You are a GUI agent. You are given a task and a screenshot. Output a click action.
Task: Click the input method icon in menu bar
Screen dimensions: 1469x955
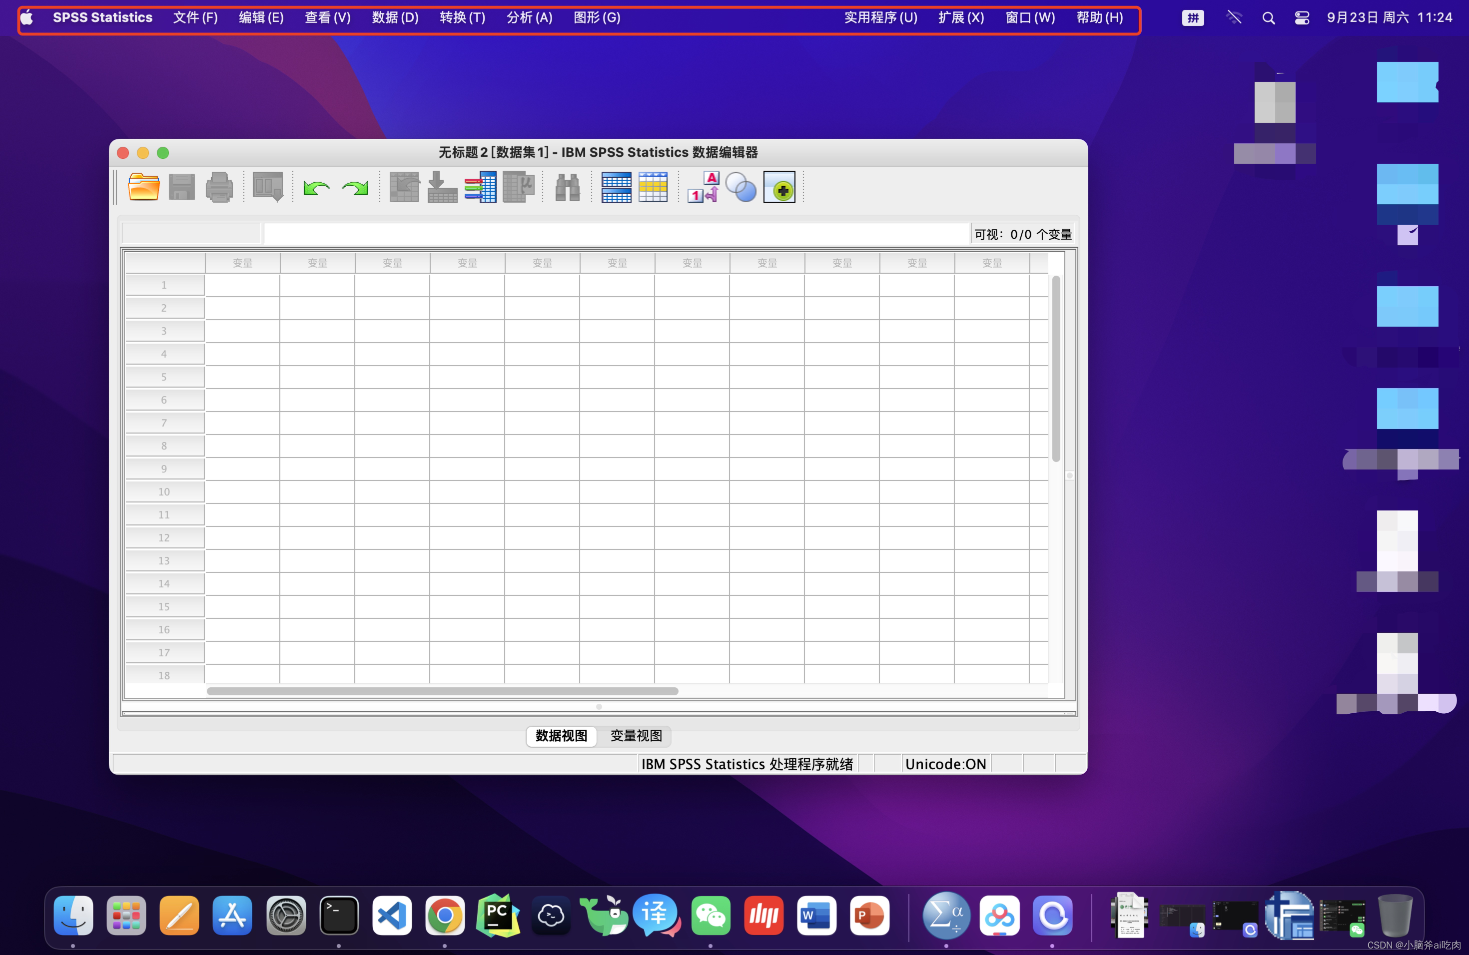[x=1193, y=18]
